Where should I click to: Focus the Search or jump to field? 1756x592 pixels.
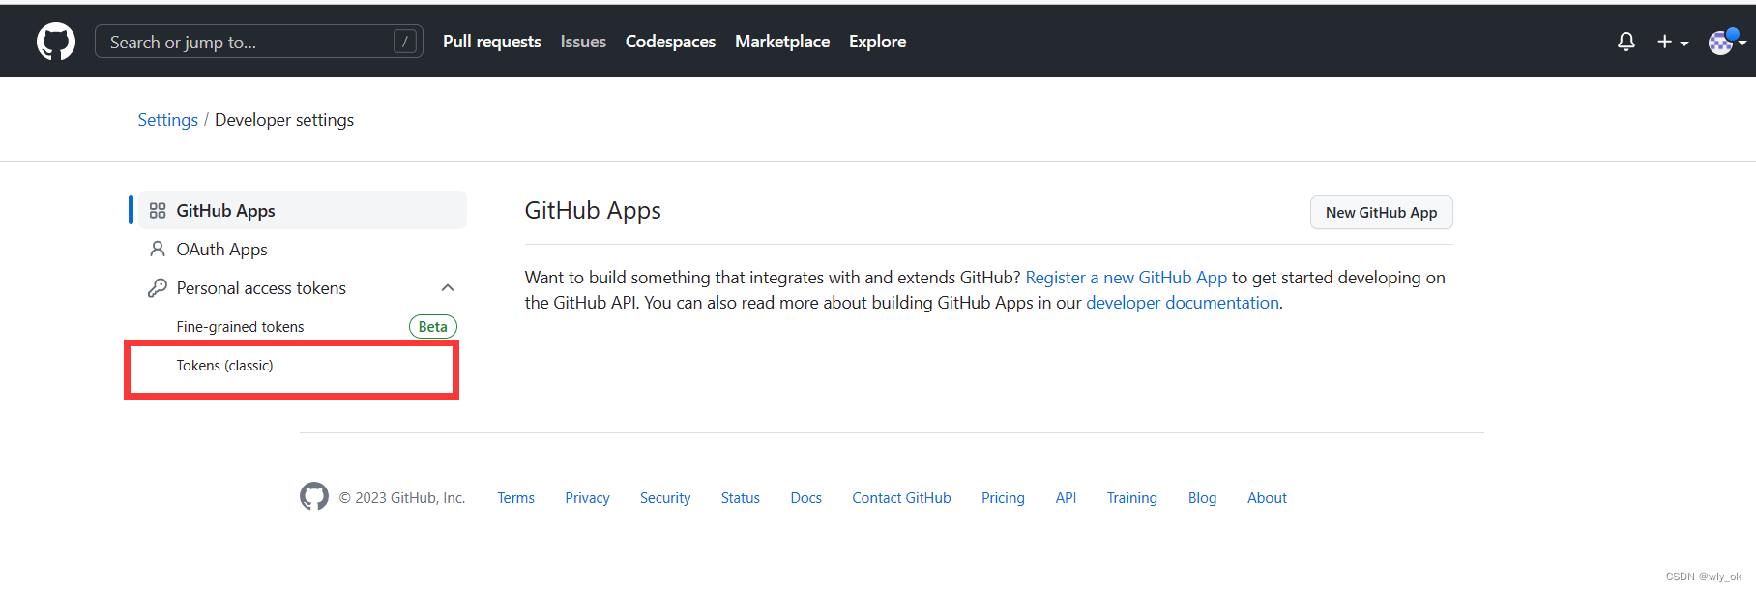(x=259, y=42)
